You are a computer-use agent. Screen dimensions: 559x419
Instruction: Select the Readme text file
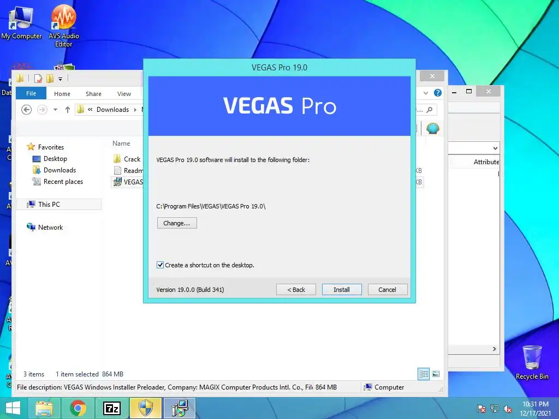tap(128, 170)
